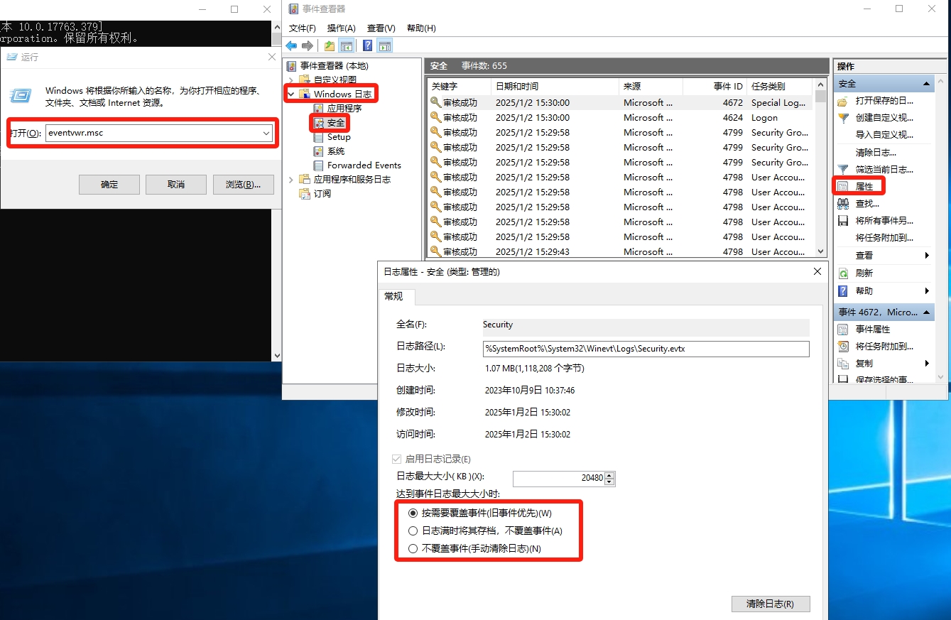Select 按需要覆盖事件 radio option
951x620 pixels.
point(414,512)
